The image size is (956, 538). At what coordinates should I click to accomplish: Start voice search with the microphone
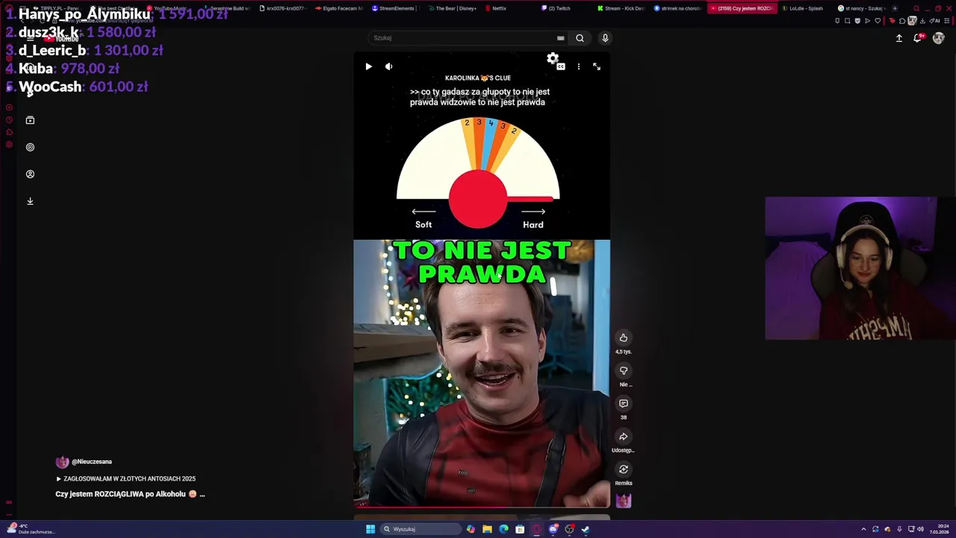(x=605, y=38)
